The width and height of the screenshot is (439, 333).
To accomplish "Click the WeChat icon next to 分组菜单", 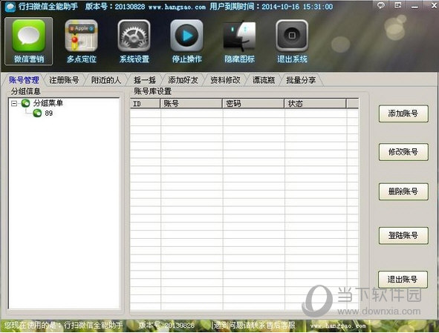I will [25, 103].
